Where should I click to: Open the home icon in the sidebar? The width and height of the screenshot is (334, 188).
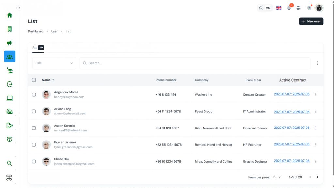tap(9, 15)
